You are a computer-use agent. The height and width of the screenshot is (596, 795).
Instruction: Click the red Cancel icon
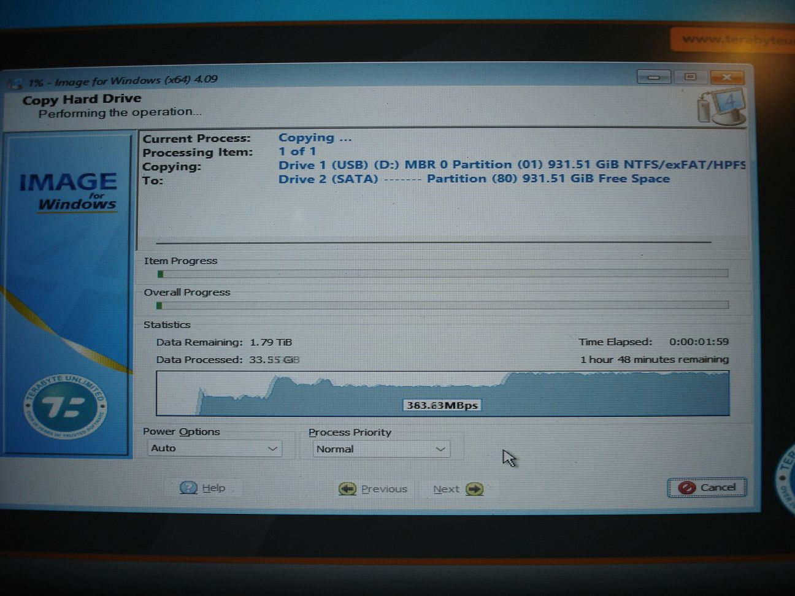point(687,487)
